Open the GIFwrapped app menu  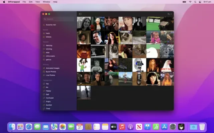tap(14, 2)
